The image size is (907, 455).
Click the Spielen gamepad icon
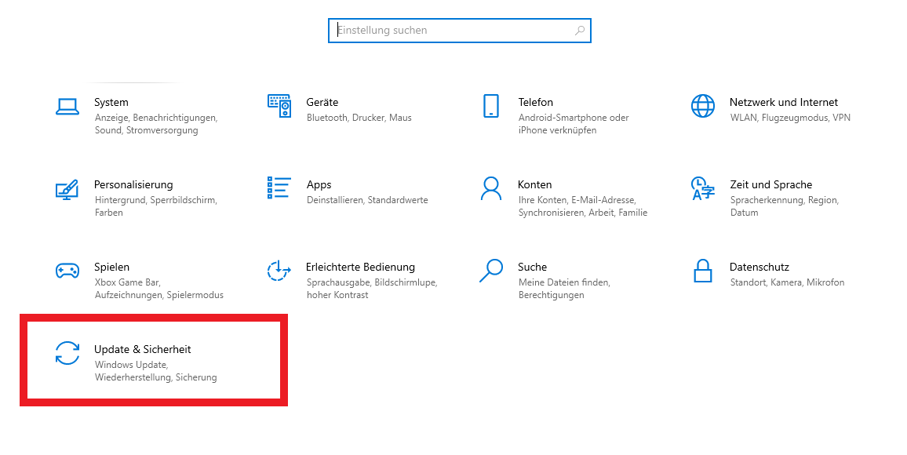click(67, 271)
